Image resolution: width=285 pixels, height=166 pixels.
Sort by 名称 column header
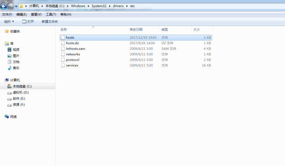coord(64,30)
